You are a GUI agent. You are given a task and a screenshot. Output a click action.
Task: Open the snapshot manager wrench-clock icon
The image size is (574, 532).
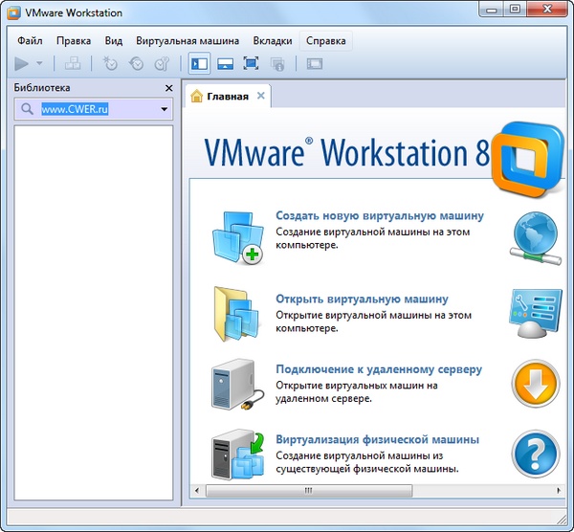(162, 64)
